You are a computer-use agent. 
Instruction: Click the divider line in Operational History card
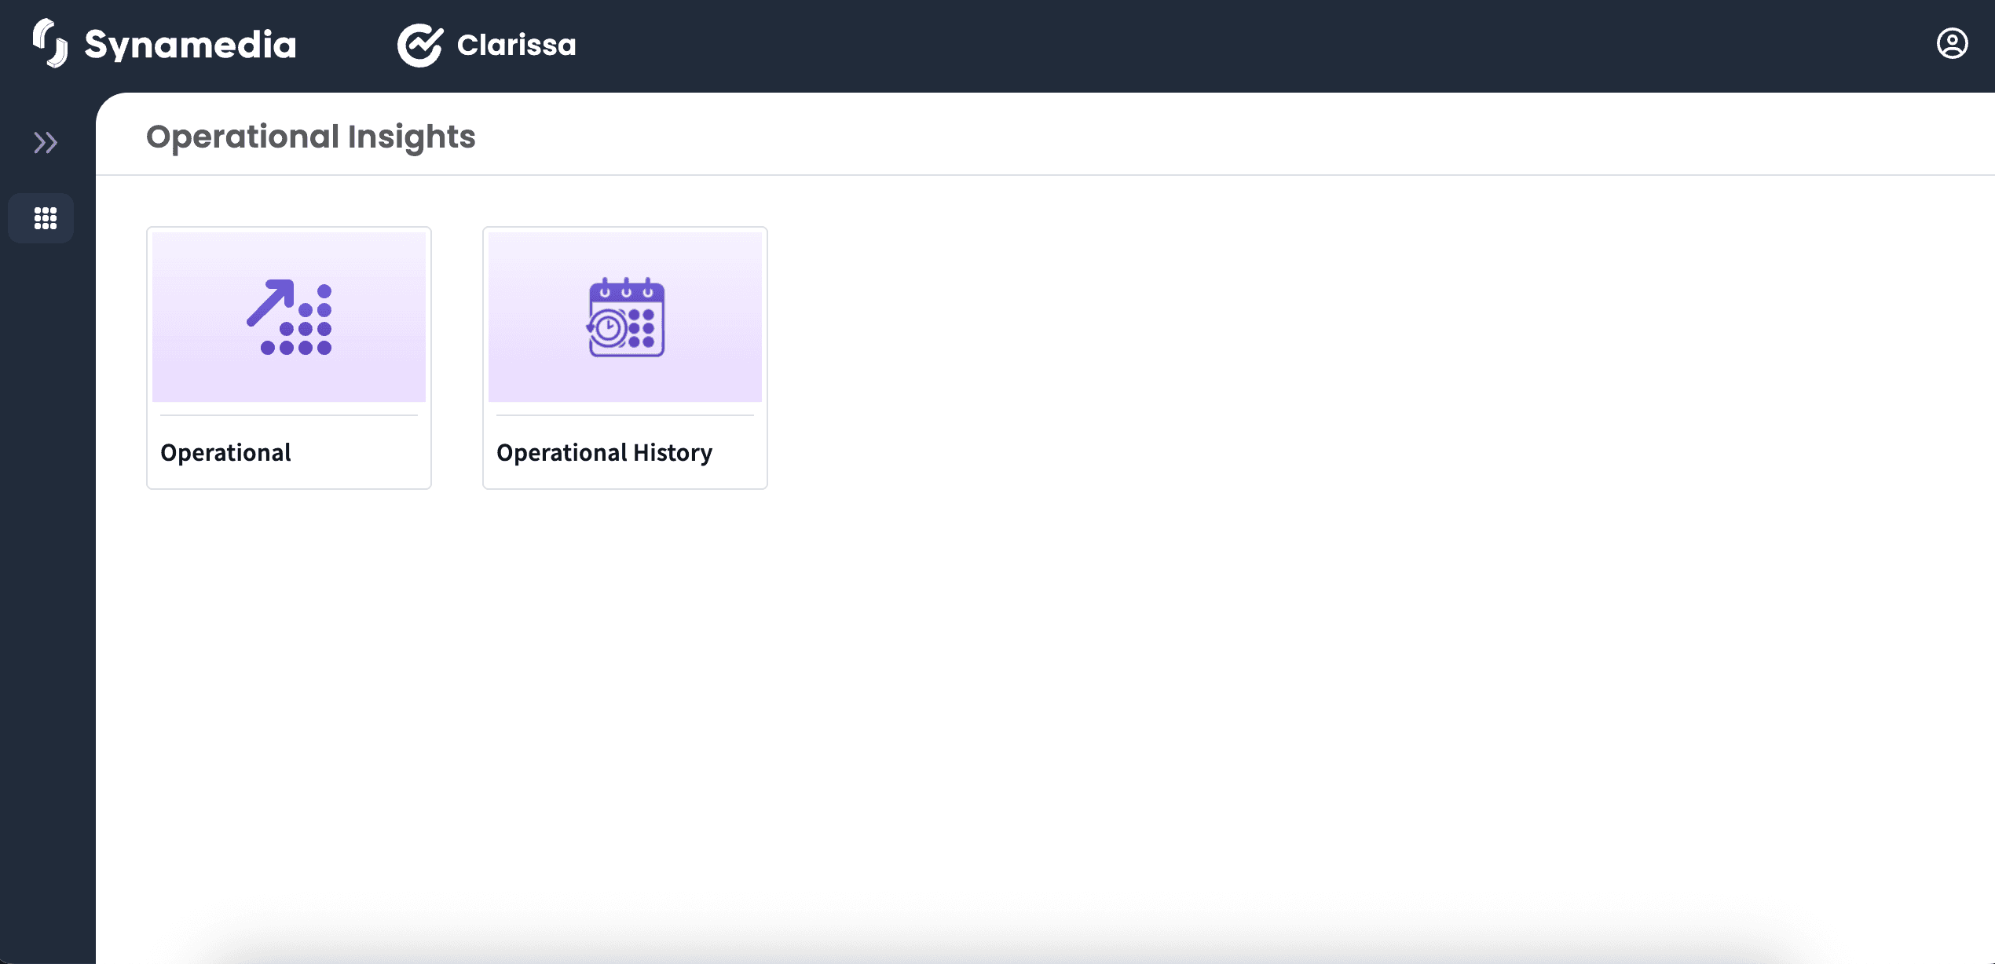click(624, 415)
